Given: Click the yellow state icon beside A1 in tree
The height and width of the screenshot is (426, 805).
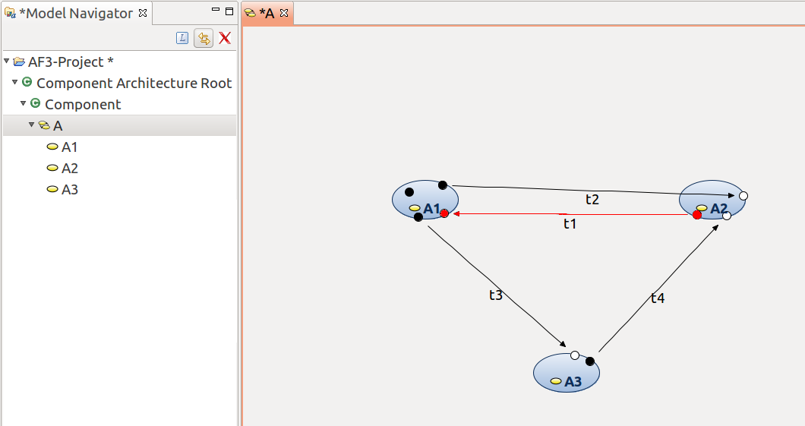Looking at the screenshot, I should pos(52,147).
